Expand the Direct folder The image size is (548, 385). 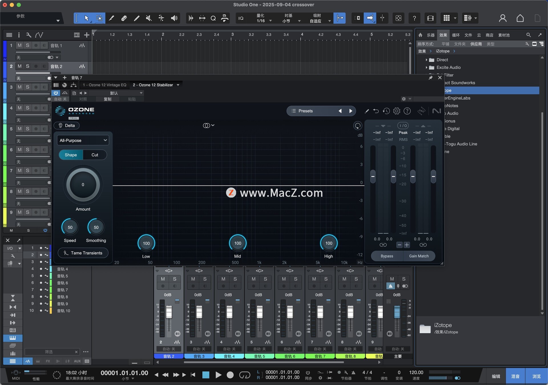click(x=426, y=60)
